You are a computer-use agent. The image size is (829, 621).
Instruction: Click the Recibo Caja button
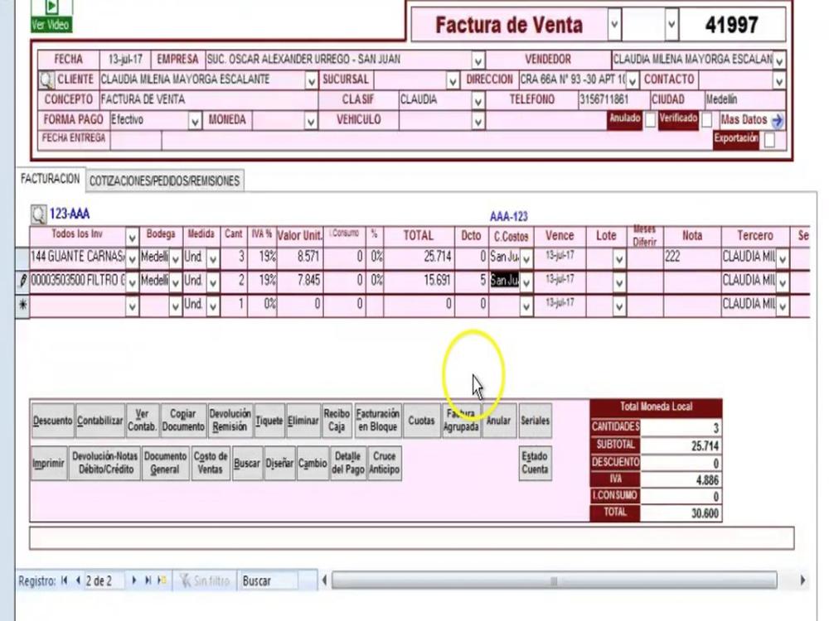pyautogui.click(x=337, y=421)
